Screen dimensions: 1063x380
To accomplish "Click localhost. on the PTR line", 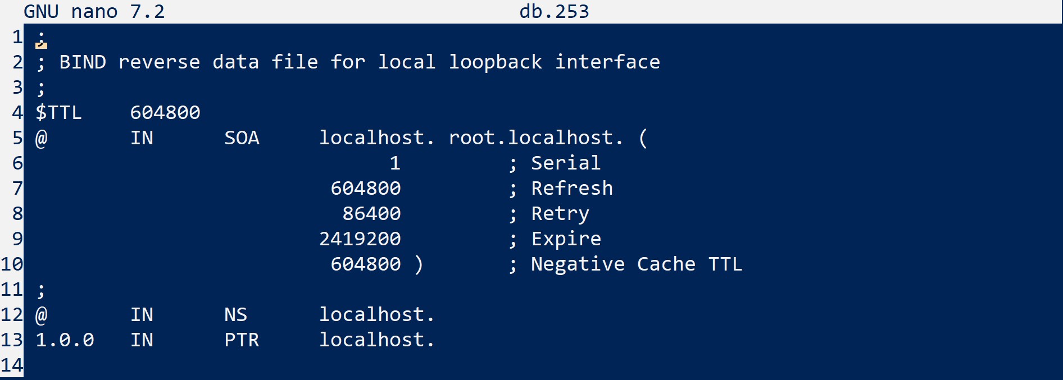I will [376, 340].
